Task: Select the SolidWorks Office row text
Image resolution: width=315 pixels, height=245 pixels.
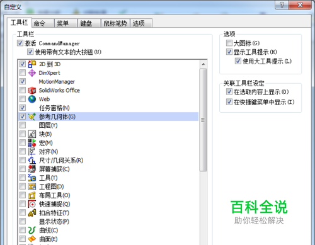Action: pos(59,91)
